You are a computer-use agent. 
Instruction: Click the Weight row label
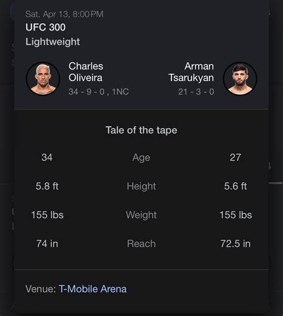141,215
